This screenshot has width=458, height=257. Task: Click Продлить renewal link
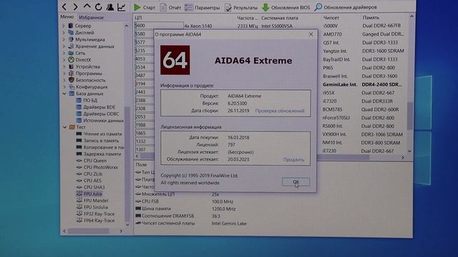293,159
